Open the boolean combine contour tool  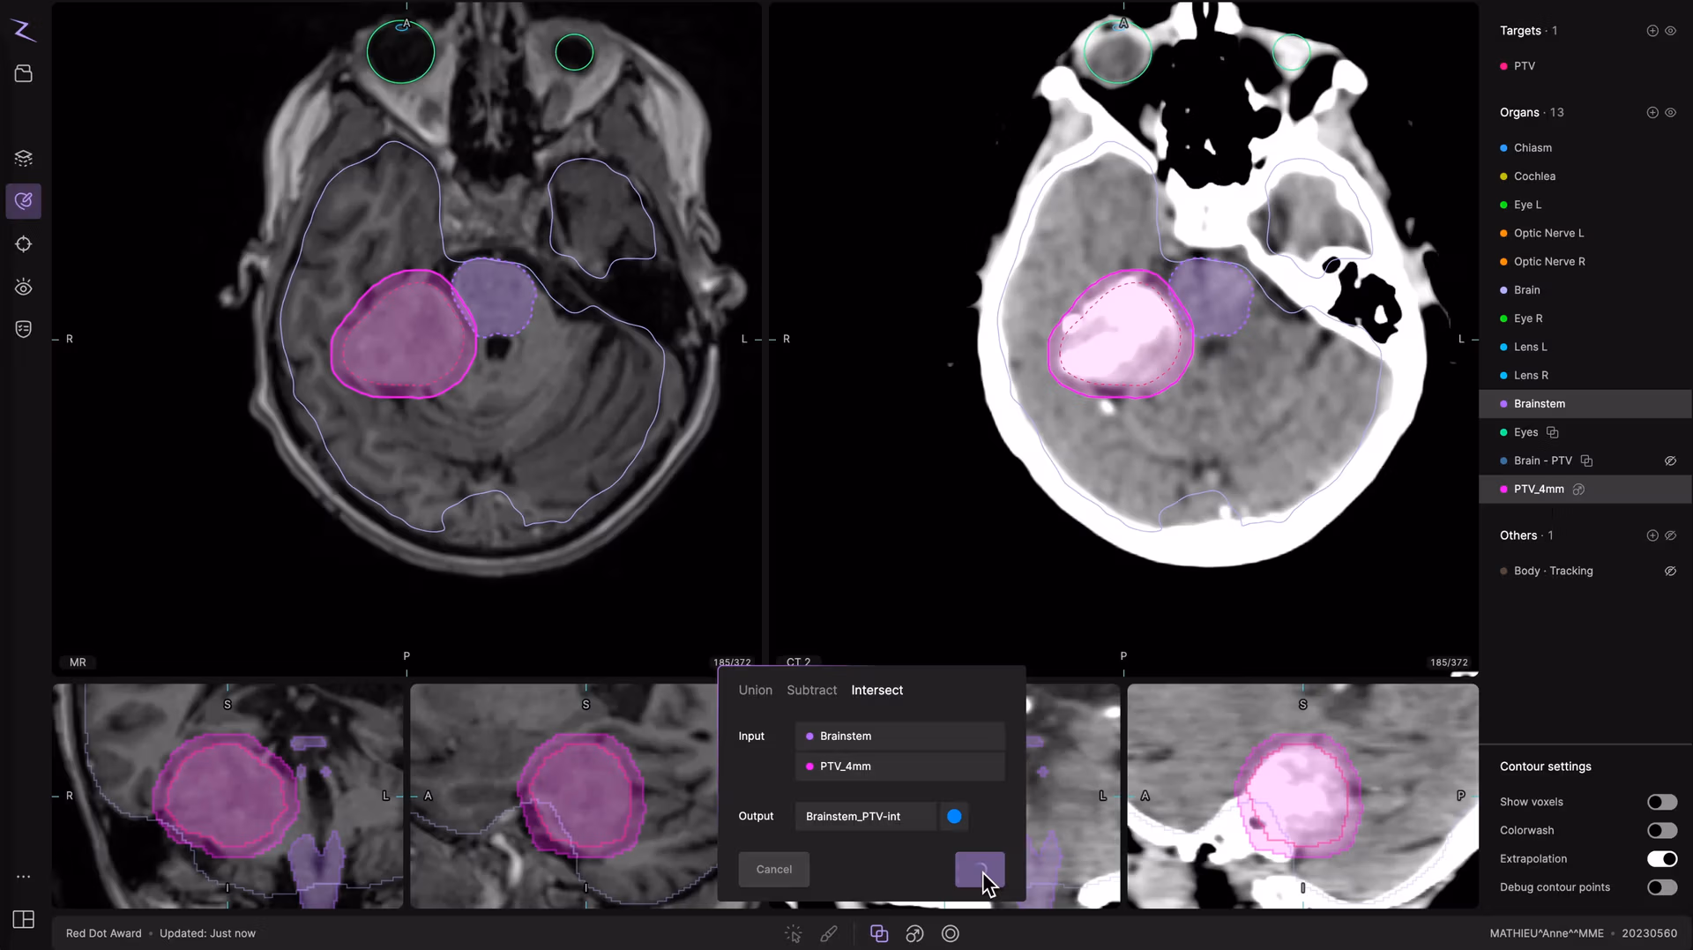[x=878, y=933]
